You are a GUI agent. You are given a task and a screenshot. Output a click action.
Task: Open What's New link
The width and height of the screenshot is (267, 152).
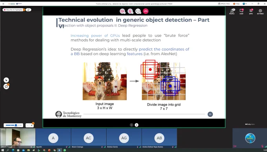coord(224,4)
